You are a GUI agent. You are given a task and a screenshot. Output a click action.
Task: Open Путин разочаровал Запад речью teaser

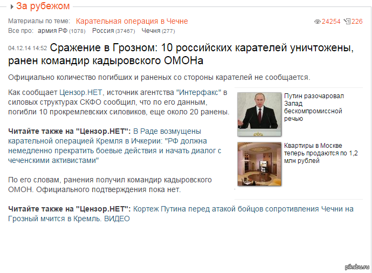[314, 107]
